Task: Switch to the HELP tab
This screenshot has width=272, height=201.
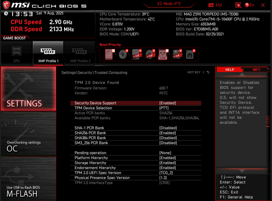Action: point(230,69)
